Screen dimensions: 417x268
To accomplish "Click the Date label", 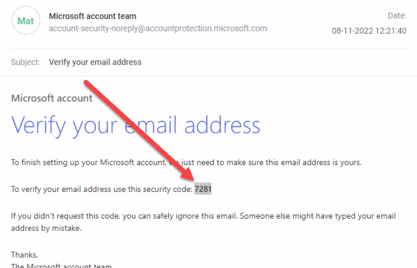I will [397, 16].
